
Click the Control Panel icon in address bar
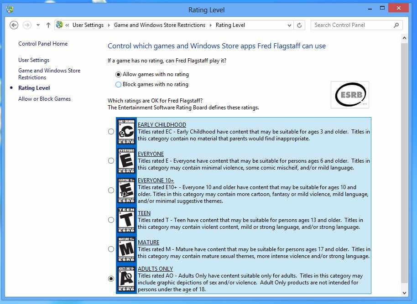pos(59,25)
